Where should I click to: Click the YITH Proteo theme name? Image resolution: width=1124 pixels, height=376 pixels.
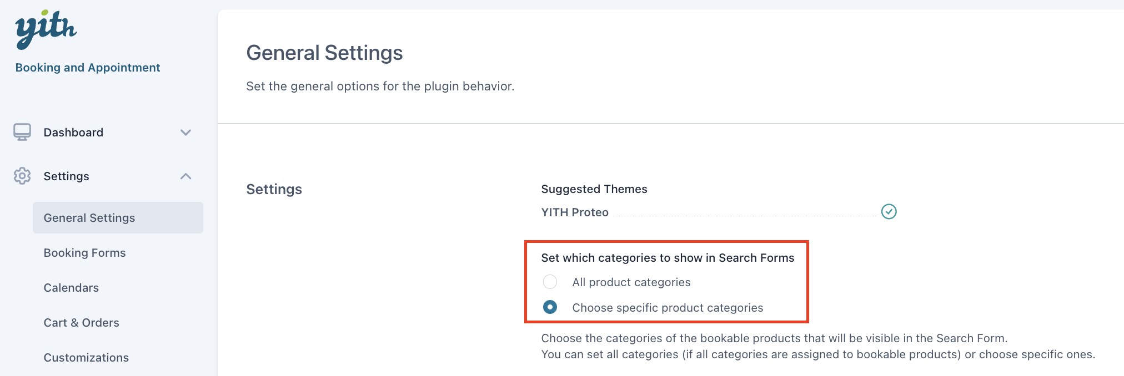575,212
